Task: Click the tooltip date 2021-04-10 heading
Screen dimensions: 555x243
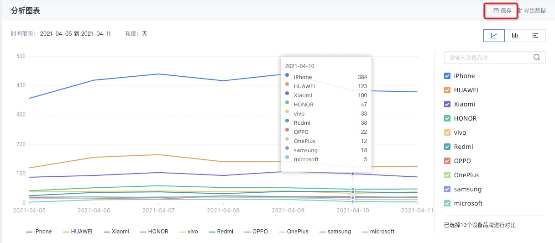Action: [x=299, y=66]
